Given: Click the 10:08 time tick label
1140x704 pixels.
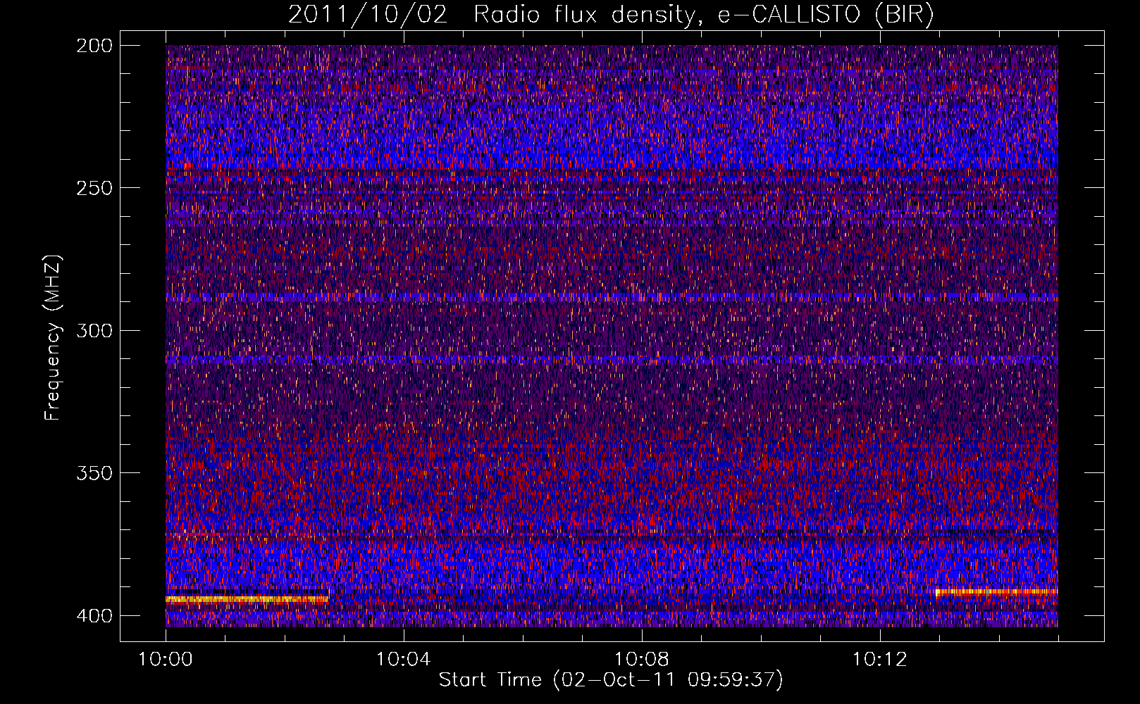Looking at the screenshot, I should tap(641, 659).
